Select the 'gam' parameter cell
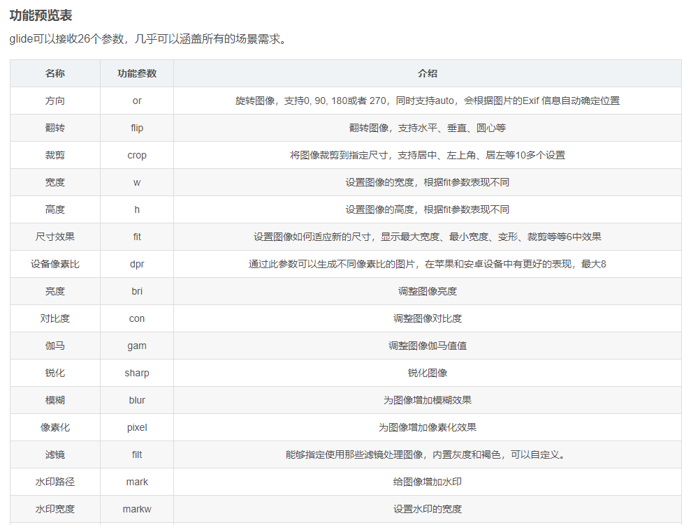Image resolution: width=684 pixels, height=525 pixels. (x=137, y=346)
